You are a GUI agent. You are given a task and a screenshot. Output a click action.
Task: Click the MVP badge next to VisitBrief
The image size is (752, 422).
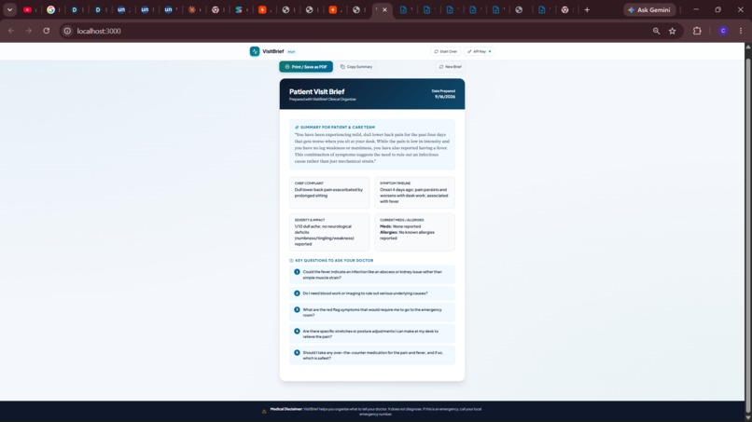pos(291,52)
